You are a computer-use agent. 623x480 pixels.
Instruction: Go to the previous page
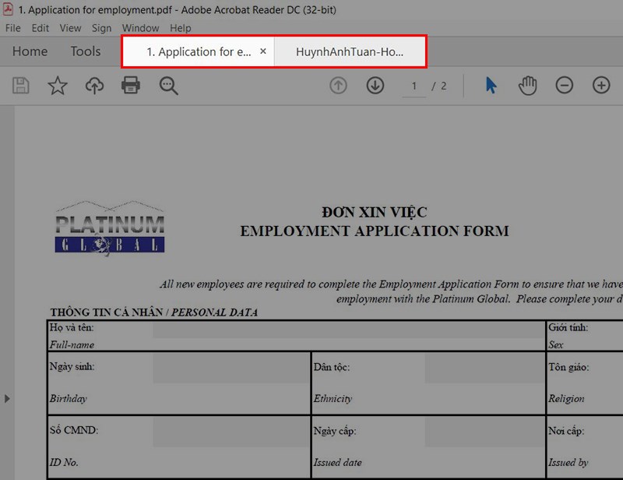coord(337,86)
